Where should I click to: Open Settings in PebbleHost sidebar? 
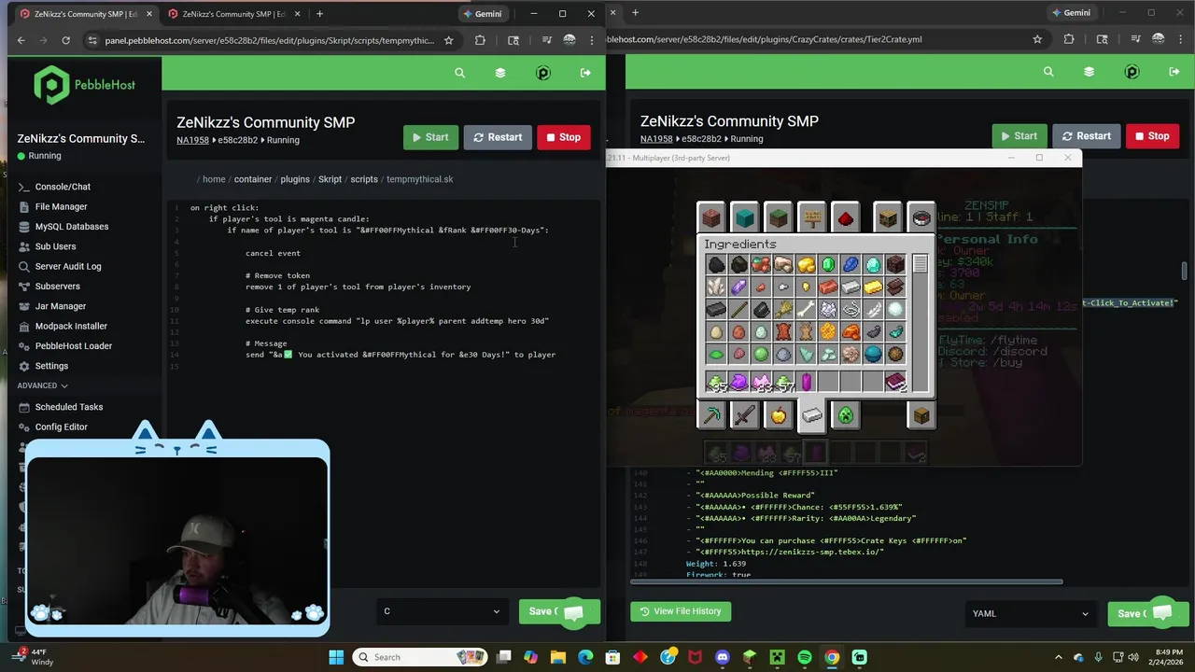point(51,366)
